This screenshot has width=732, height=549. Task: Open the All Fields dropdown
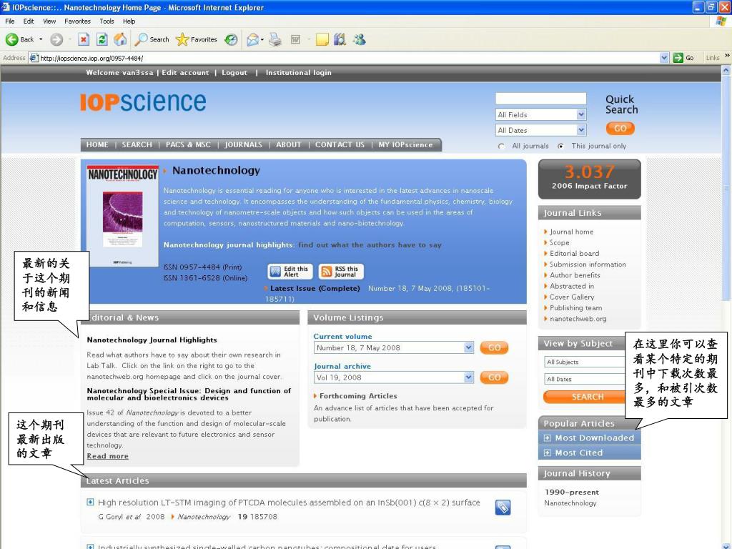(x=540, y=115)
